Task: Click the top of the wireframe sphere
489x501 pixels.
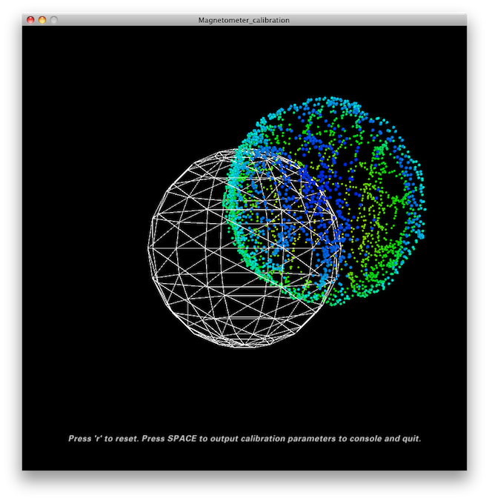Action: click(x=246, y=150)
